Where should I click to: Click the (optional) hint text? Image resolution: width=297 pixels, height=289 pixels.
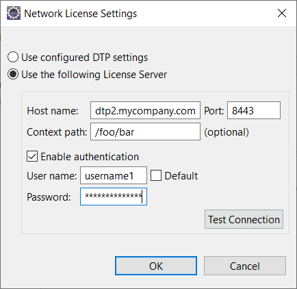pos(227,132)
